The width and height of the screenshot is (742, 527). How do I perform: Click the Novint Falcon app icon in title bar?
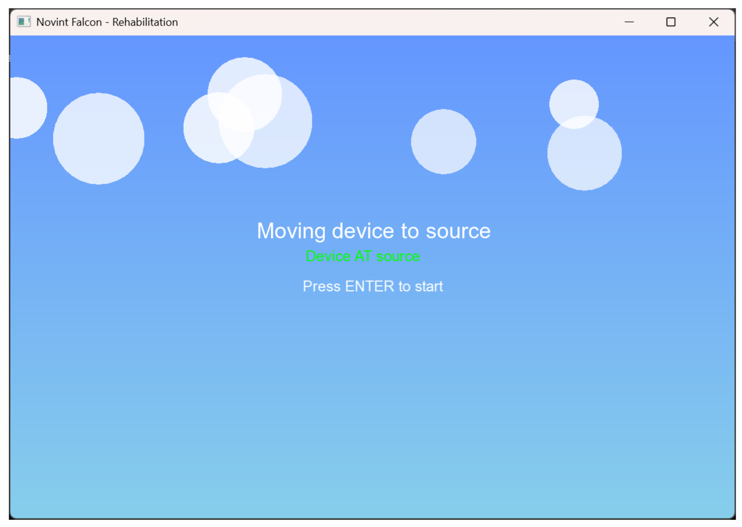[24, 22]
